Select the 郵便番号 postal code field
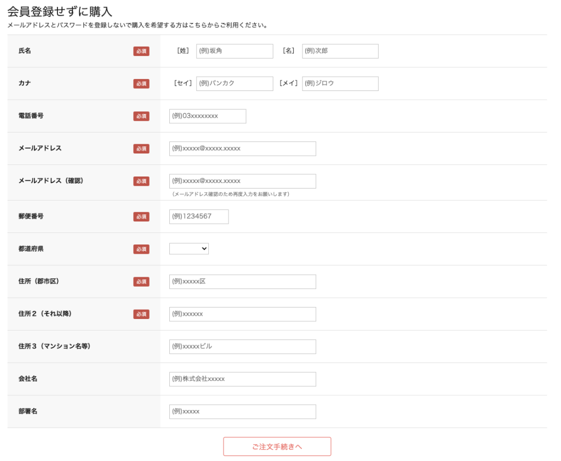 tap(199, 217)
